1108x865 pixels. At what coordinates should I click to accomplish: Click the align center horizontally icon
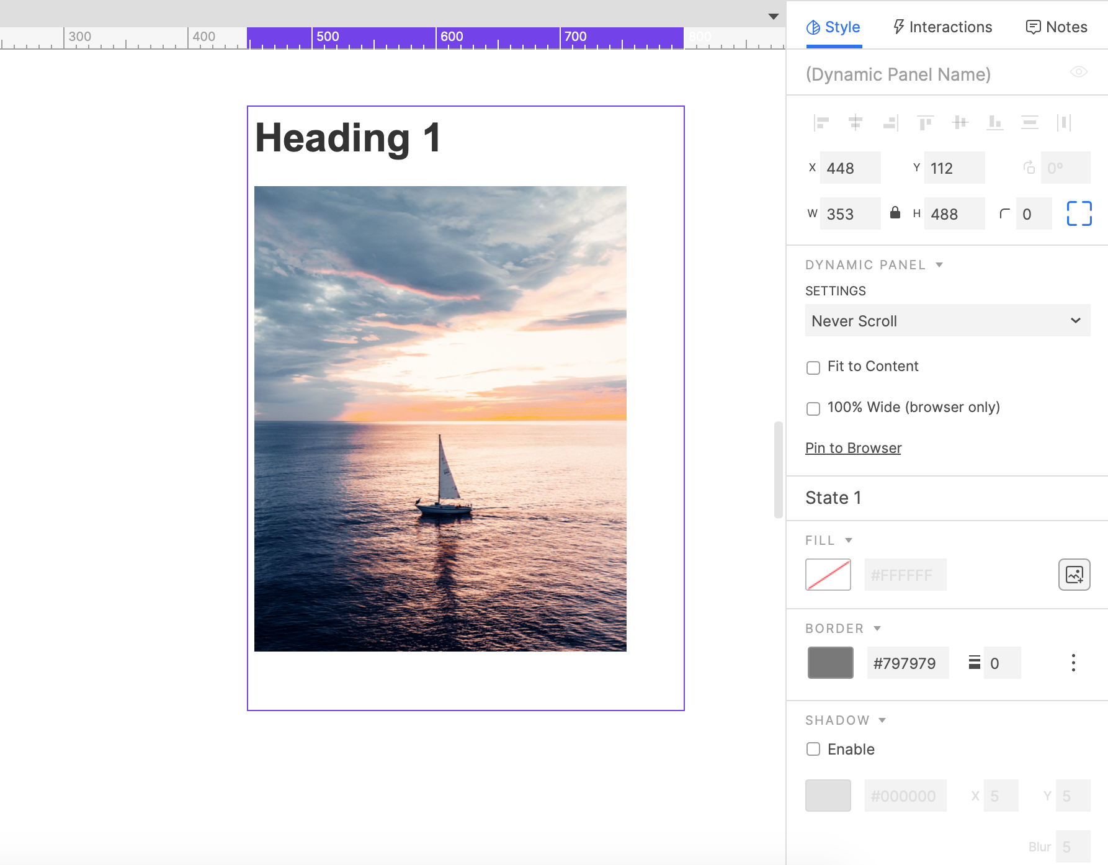tap(856, 123)
